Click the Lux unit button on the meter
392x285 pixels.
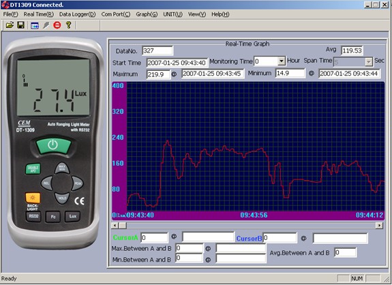pyautogui.click(x=72, y=216)
